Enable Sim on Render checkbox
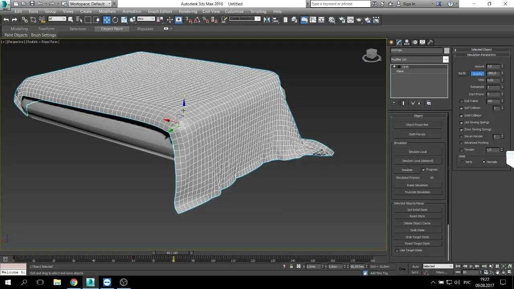This screenshot has width=514, height=289. [461, 136]
